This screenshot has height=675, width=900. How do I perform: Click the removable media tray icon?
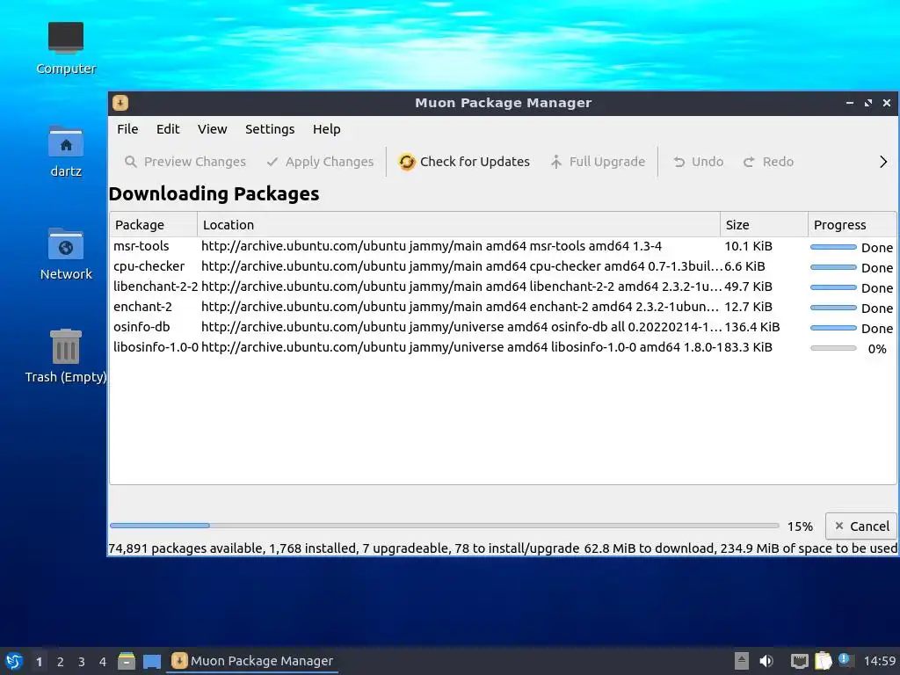point(742,661)
